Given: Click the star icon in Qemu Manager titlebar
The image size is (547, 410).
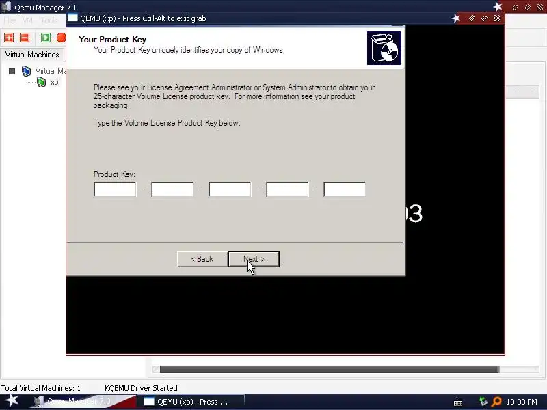Looking at the screenshot, I should tap(498, 7).
